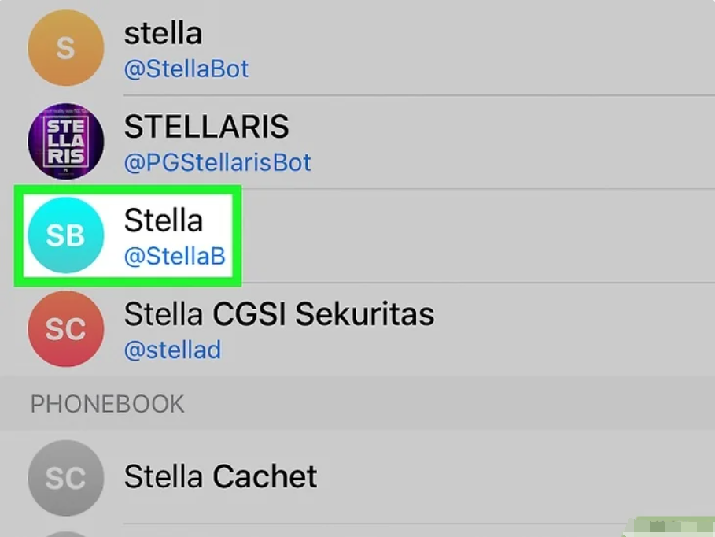Open the lowercase stella chat result
The width and height of the screenshot is (715, 537).
[x=163, y=33]
